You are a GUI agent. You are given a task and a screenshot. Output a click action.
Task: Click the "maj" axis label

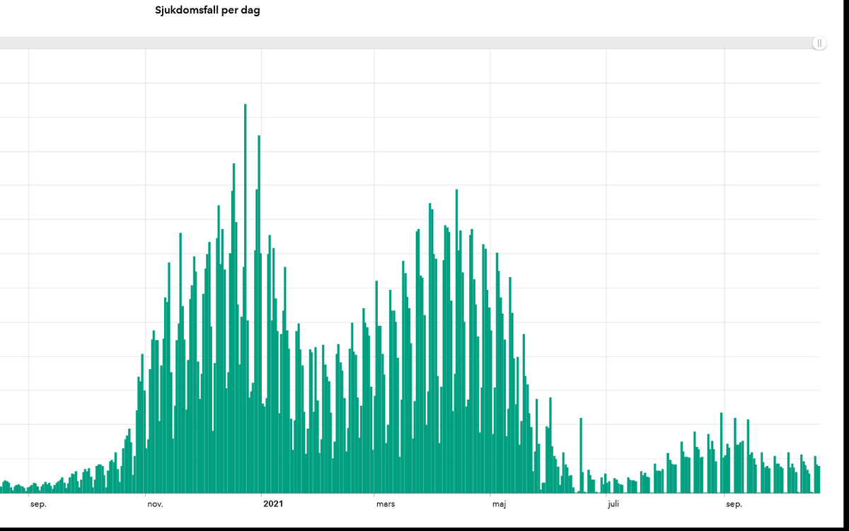pyautogui.click(x=499, y=504)
